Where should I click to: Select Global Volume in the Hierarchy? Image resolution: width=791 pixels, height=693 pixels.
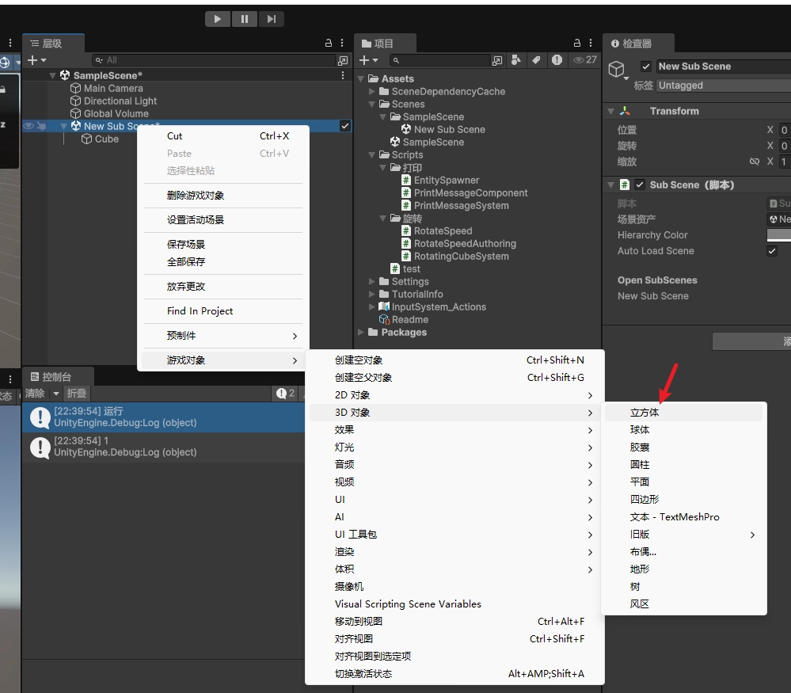coord(116,113)
